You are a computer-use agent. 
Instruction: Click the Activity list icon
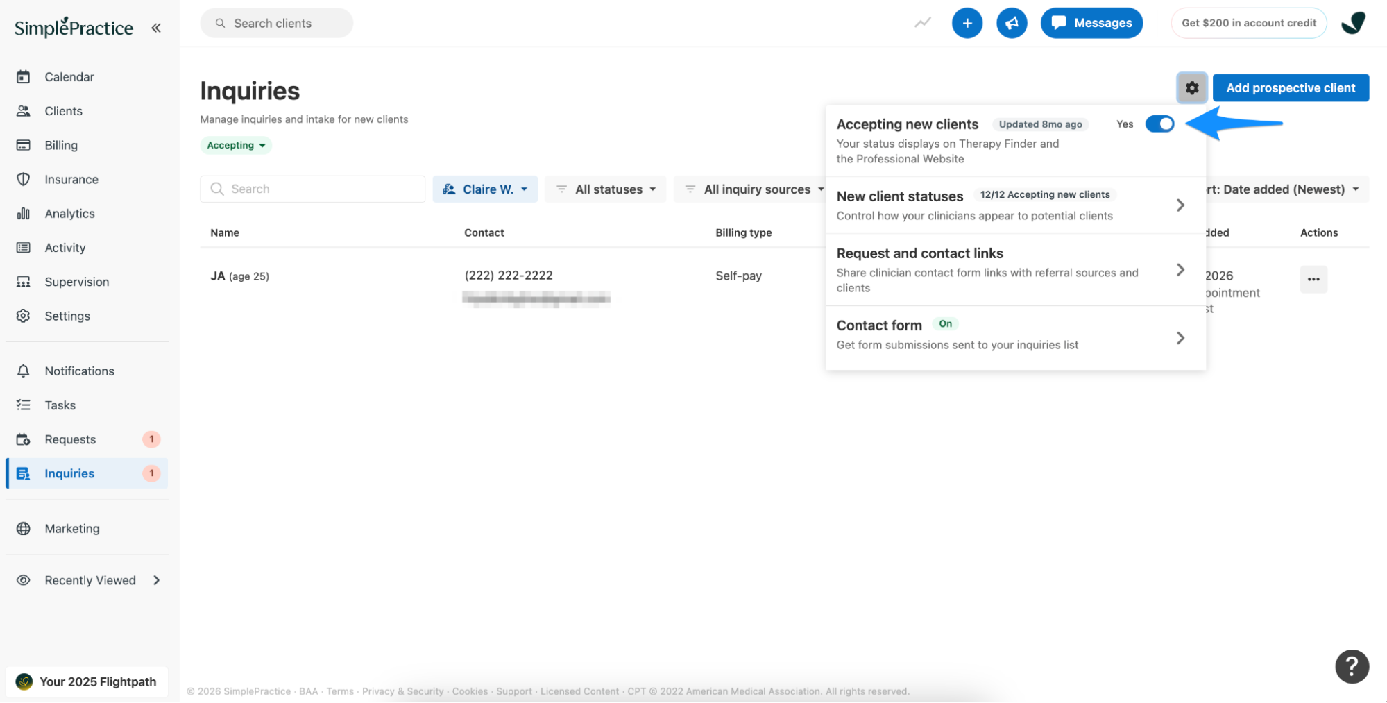coord(23,247)
